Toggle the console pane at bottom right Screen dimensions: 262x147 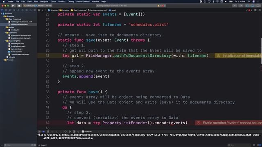pos(260,145)
